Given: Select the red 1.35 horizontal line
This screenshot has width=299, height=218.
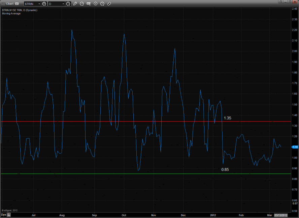Looking at the screenshot, I should tap(135, 121).
